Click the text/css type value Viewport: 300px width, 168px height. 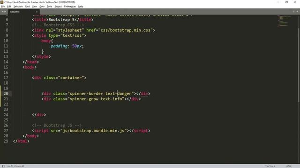point(72,35)
